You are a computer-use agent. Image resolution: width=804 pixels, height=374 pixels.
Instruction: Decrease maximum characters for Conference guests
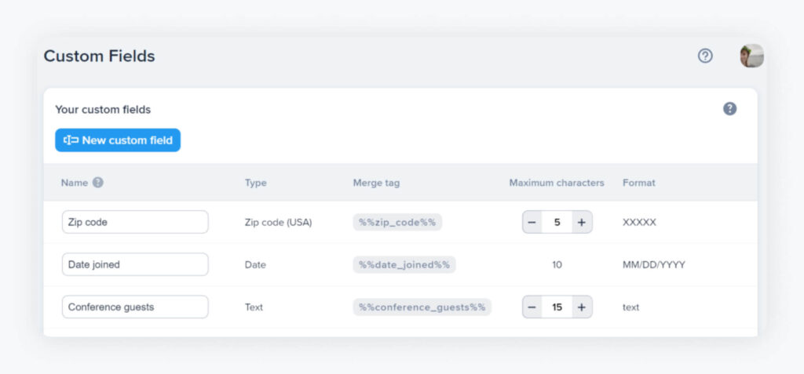click(532, 307)
